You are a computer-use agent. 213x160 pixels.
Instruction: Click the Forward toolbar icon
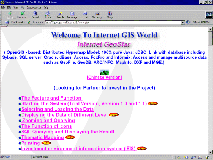click(22, 14)
